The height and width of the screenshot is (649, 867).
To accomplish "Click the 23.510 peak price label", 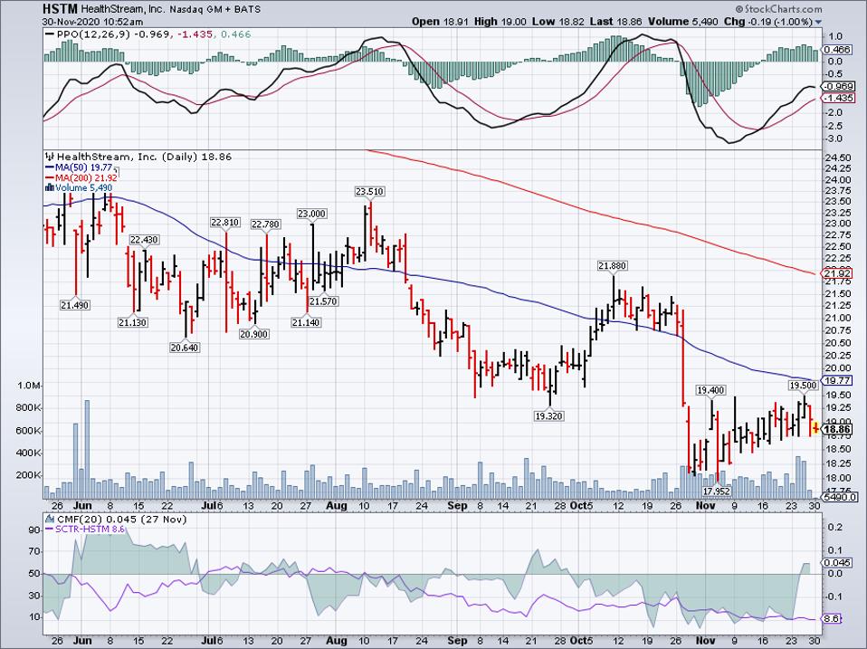I will (x=370, y=191).
